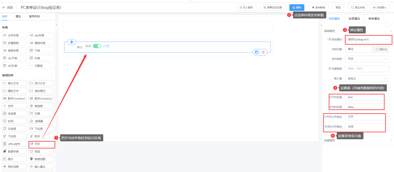Click the move handle on selected field
394x172 pixels.
(71, 42)
